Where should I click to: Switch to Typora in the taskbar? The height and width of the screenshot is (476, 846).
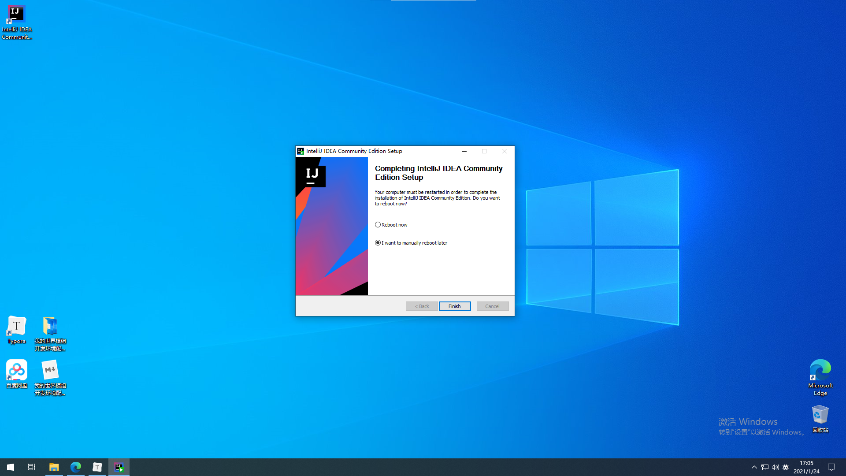[x=97, y=467]
